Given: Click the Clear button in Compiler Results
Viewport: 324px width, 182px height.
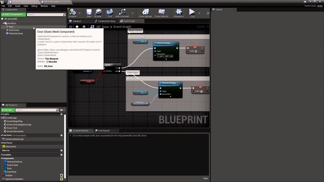Looking at the screenshot, I should (205, 178).
